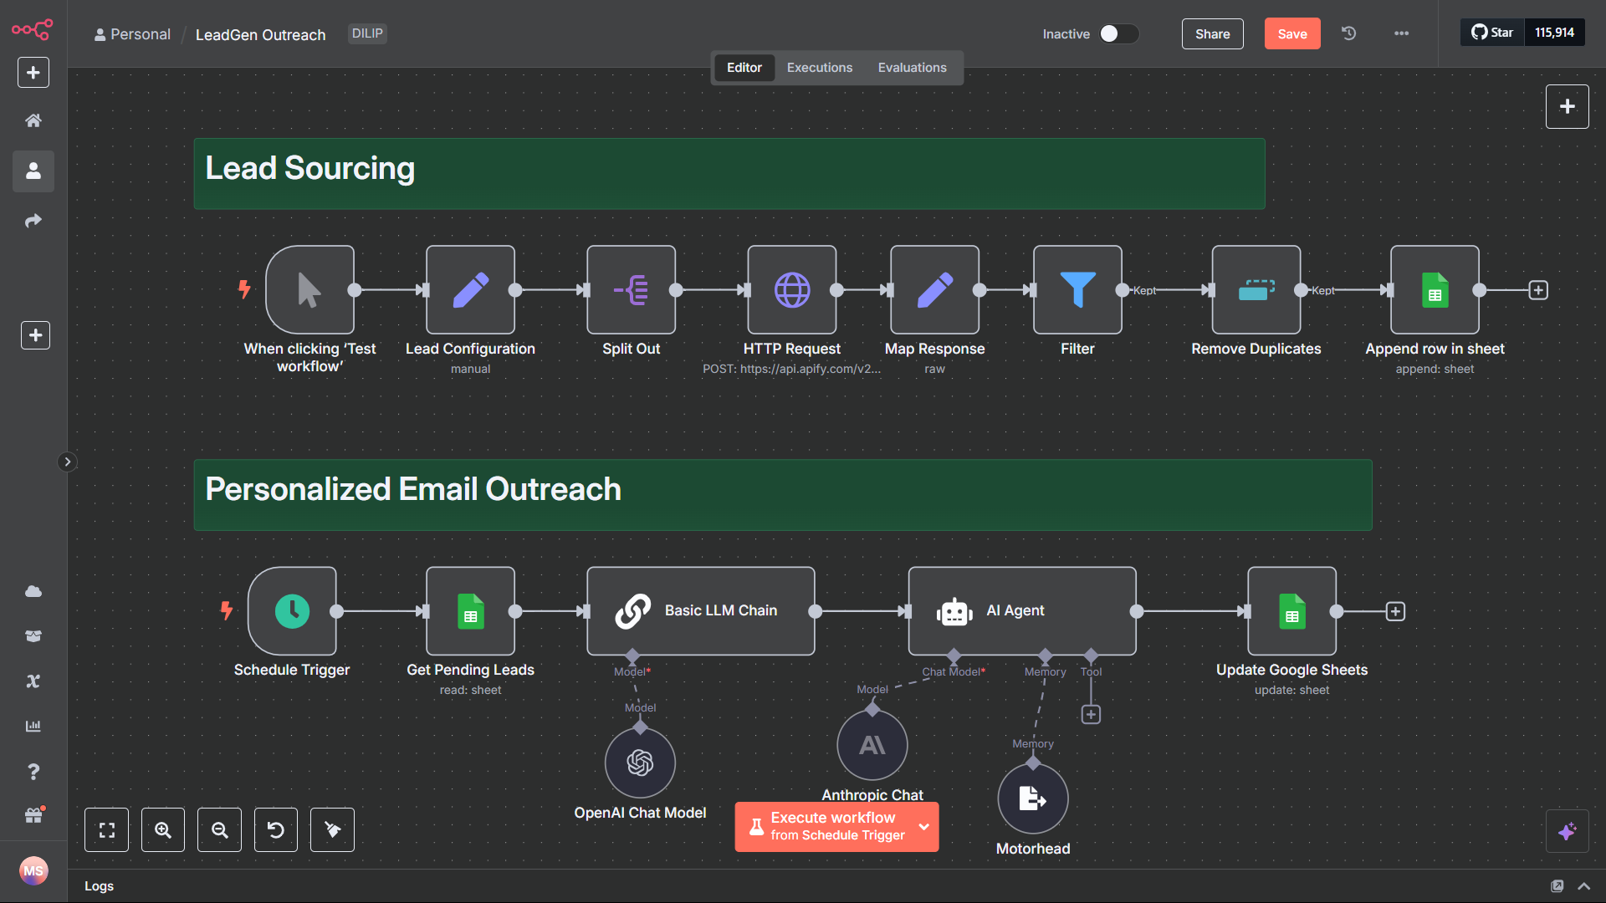The height and width of the screenshot is (903, 1606).
Task: Star the project on GitHub
Action: tap(1492, 32)
